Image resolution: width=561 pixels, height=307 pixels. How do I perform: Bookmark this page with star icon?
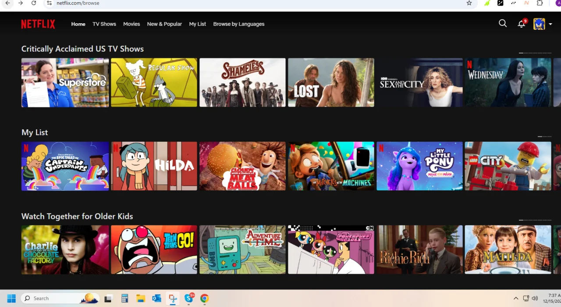[469, 3]
